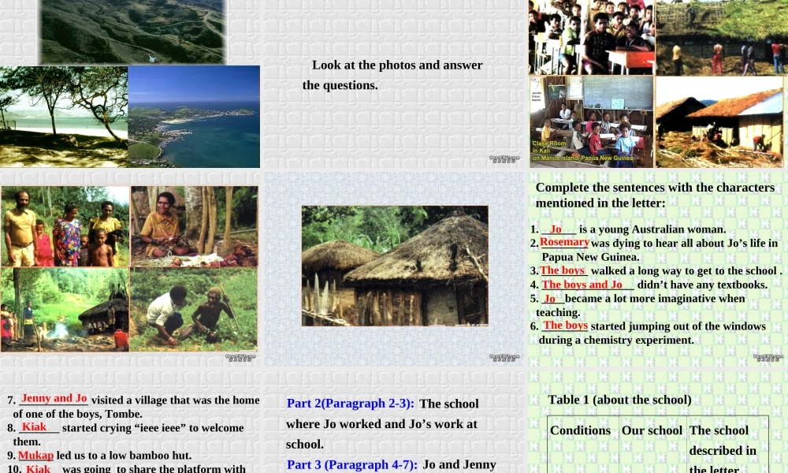Click the photo of two men crouching in grass

[x=194, y=309]
